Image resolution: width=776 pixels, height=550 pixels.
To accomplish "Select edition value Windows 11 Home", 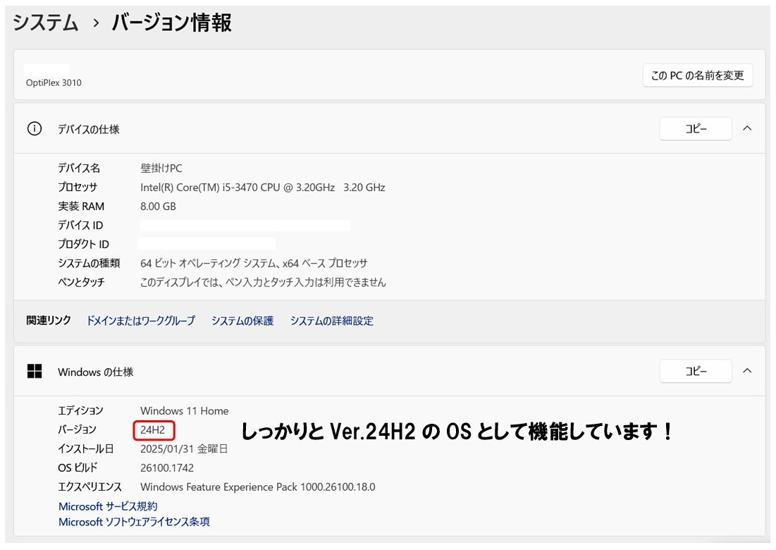I will (185, 411).
